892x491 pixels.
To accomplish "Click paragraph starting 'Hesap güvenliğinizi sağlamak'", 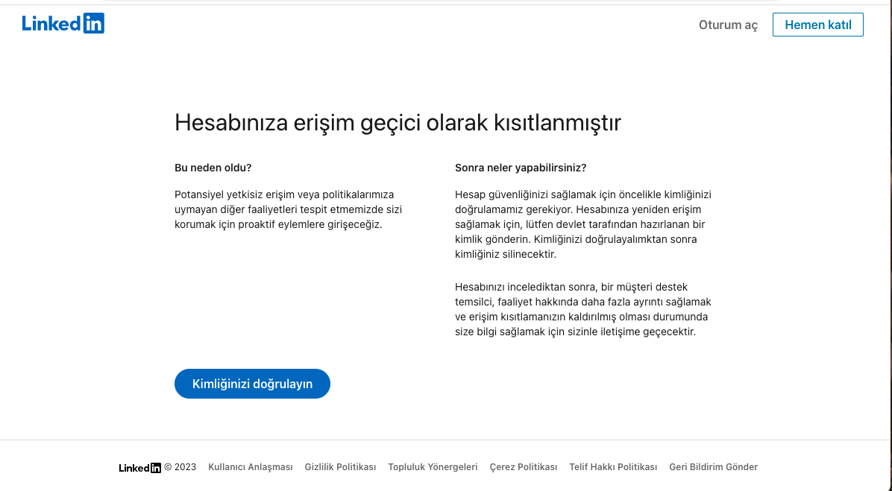I will 583,224.
